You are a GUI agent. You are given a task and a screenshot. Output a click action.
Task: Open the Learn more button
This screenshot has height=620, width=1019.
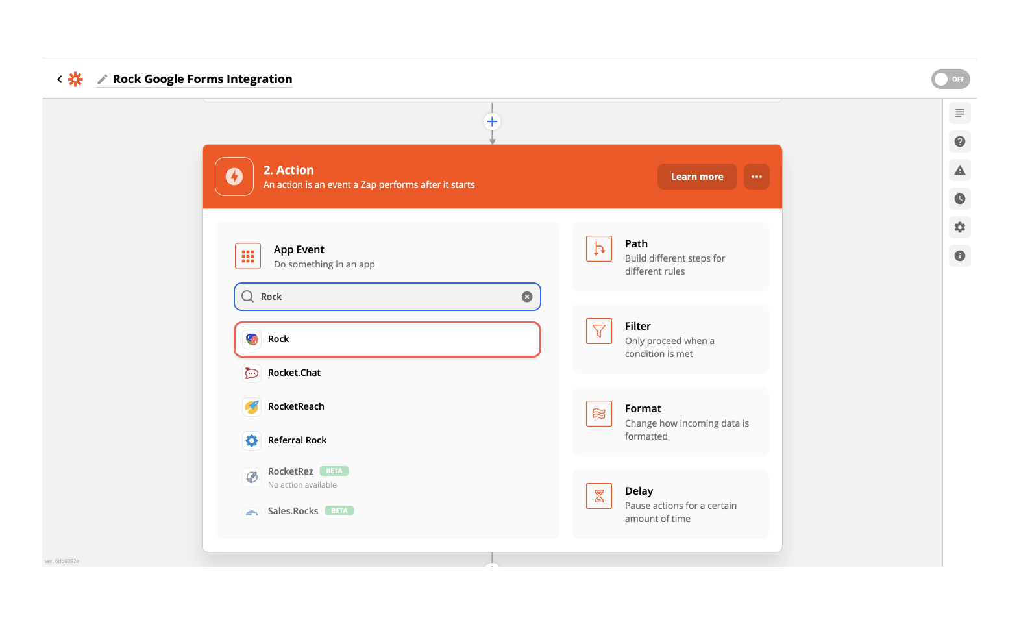[x=697, y=177]
